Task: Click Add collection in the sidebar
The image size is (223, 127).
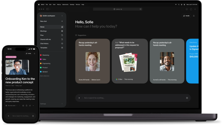Action: tap(45, 76)
